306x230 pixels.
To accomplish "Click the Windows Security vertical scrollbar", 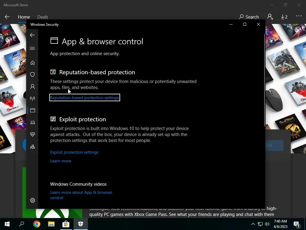I will [x=264, y=80].
